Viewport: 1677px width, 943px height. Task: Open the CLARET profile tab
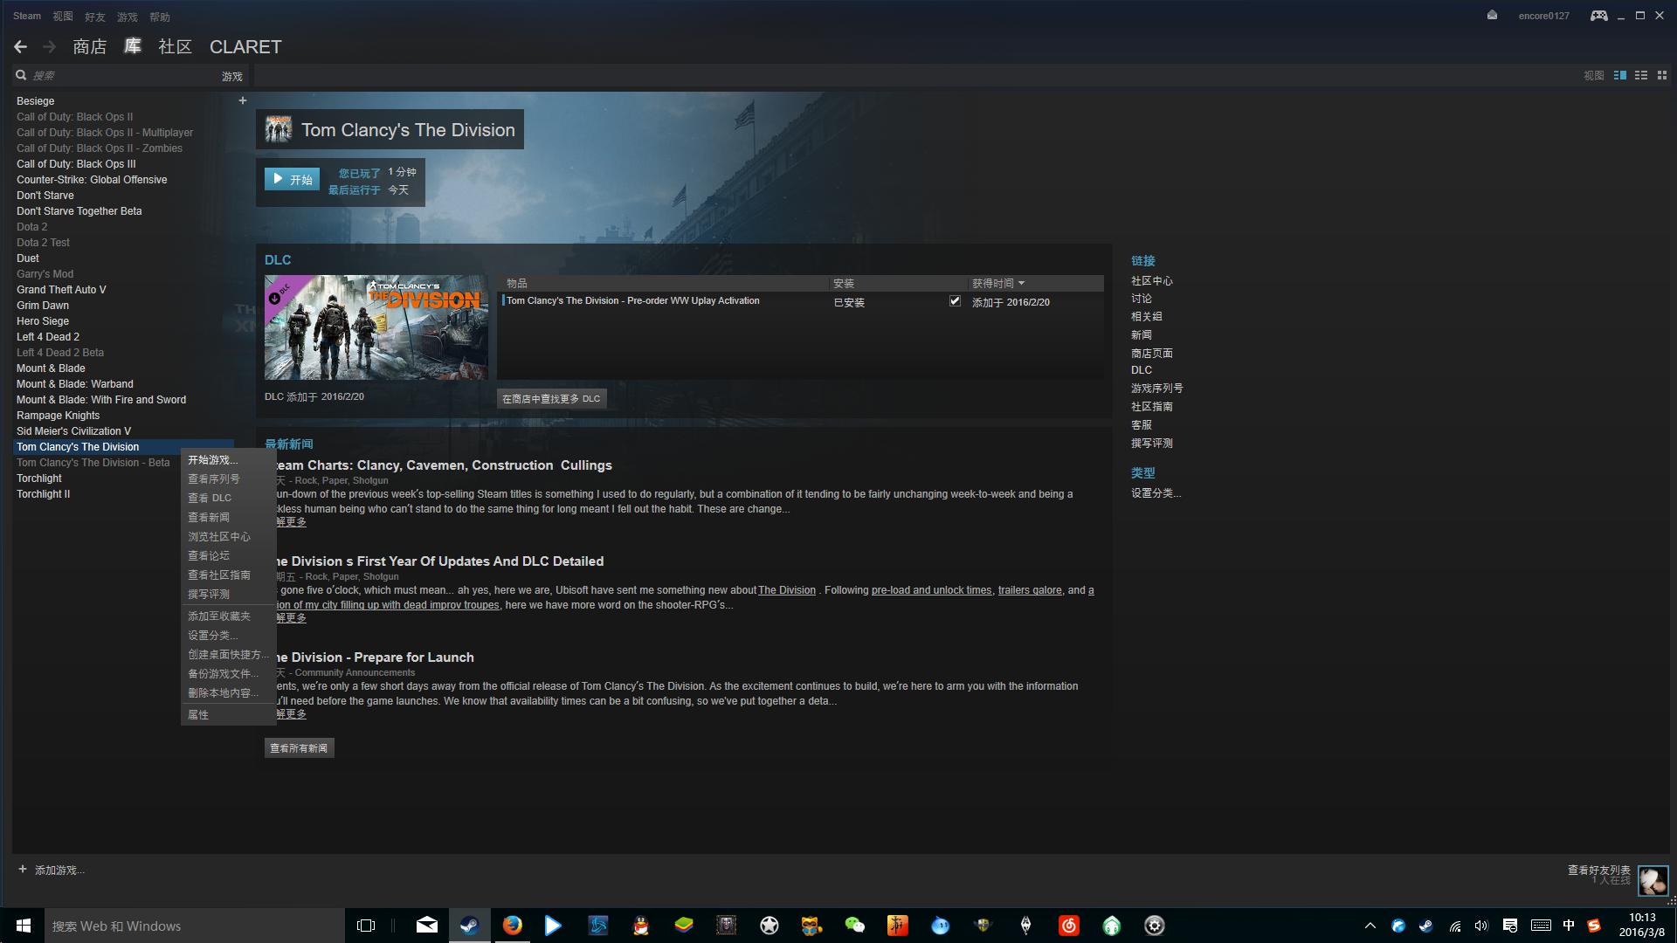245,47
